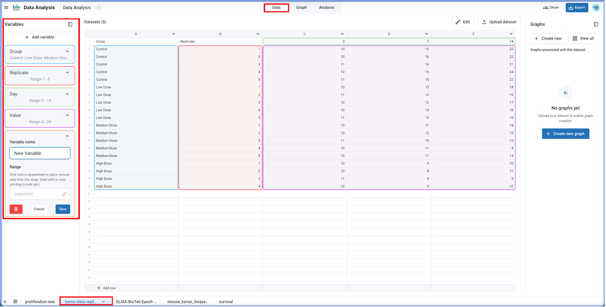Image resolution: width=606 pixels, height=307 pixels.
Task: Click the Create new graph button
Action: coord(565,134)
